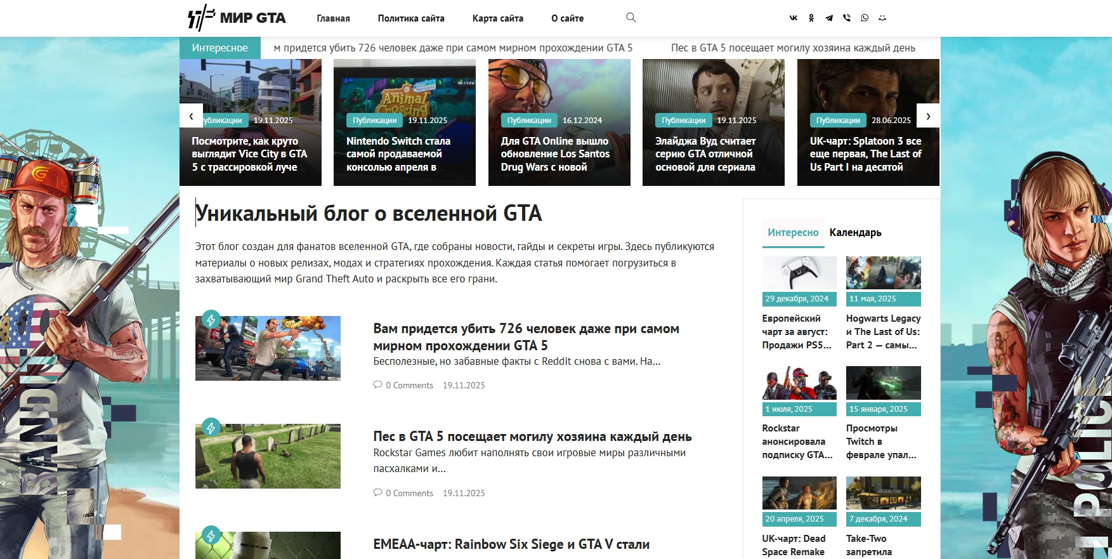Open the WhatsApp icon in header

tap(865, 18)
